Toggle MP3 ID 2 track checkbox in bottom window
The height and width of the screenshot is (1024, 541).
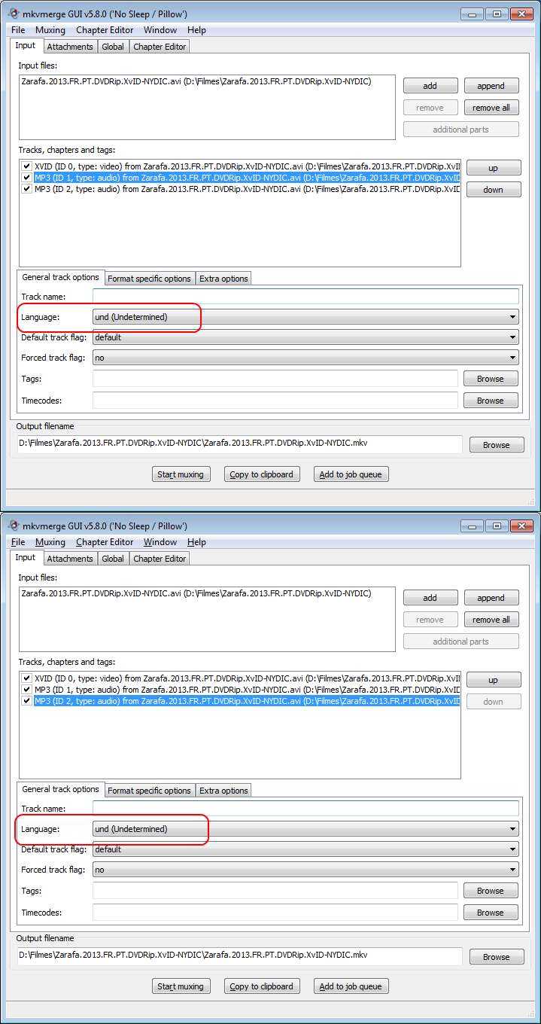(x=27, y=701)
